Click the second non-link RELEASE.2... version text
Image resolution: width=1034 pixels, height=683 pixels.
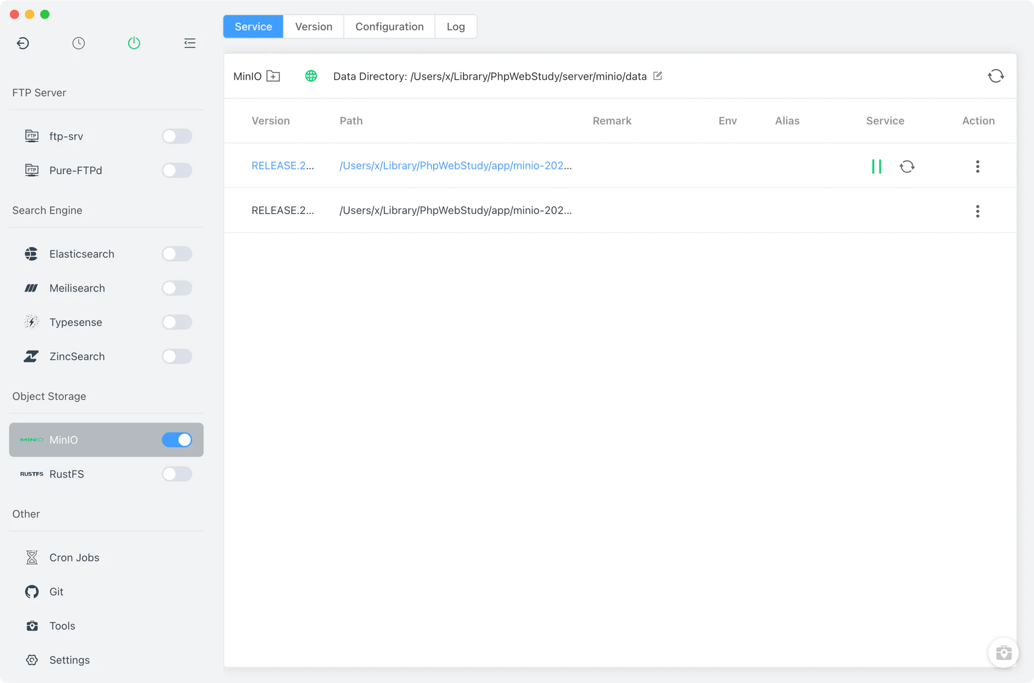(283, 210)
